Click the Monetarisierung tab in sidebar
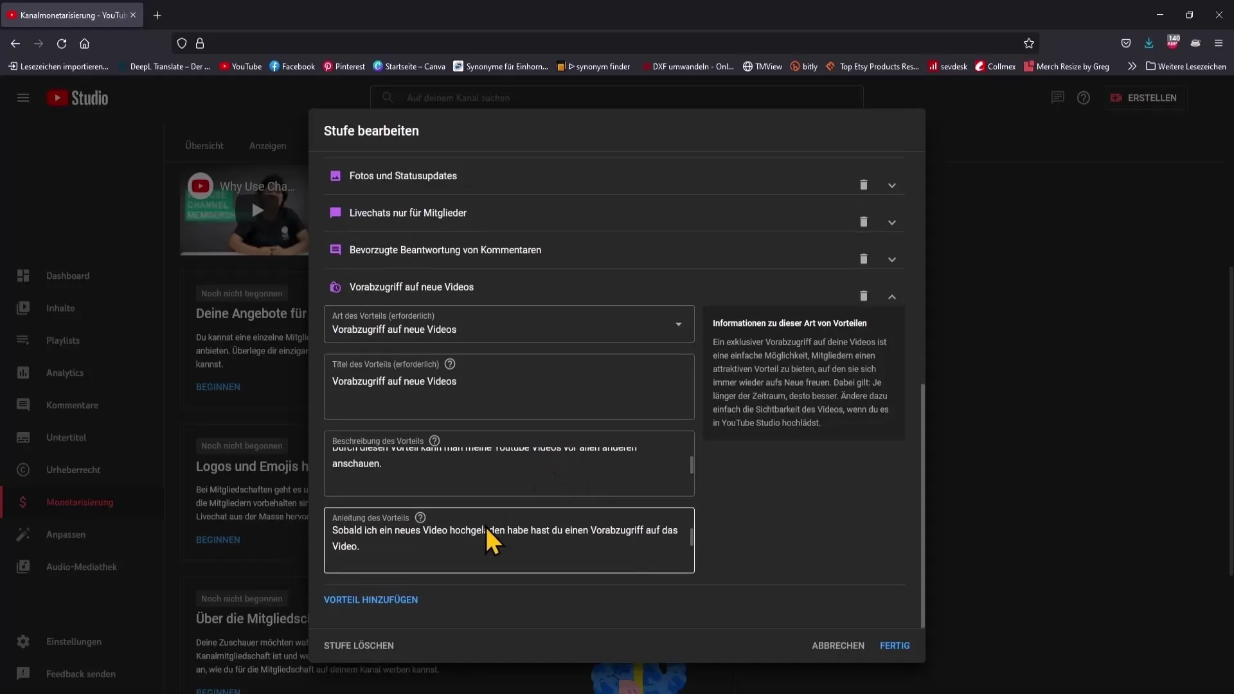The image size is (1234, 694). pyautogui.click(x=80, y=502)
